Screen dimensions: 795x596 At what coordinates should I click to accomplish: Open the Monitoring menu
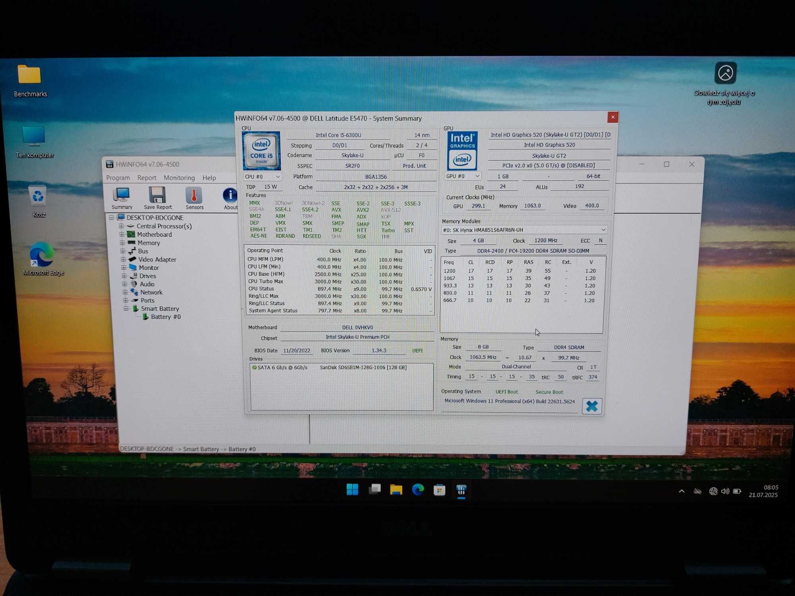(179, 178)
